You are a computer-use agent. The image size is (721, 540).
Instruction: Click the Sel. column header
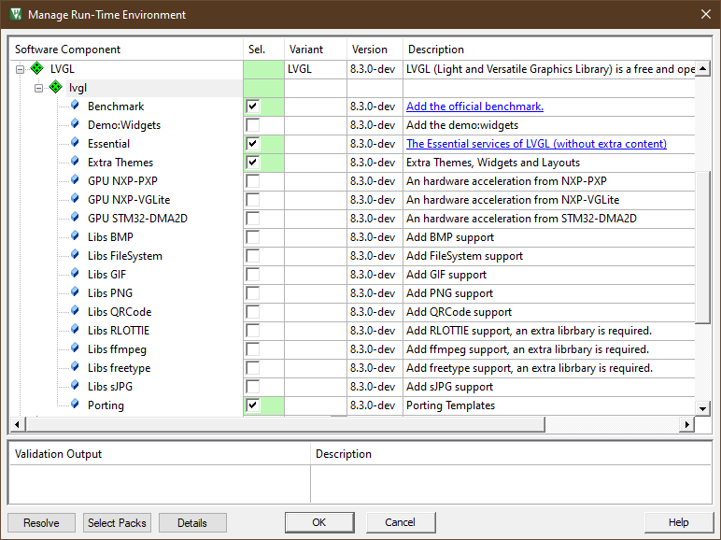pyautogui.click(x=263, y=50)
